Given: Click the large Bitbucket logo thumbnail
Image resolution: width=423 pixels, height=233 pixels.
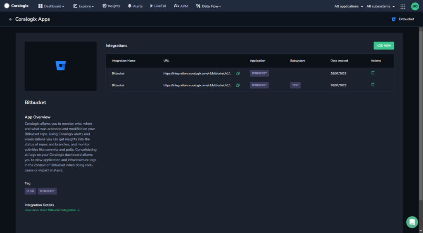Looking at the screenshot, I should 61,66.
